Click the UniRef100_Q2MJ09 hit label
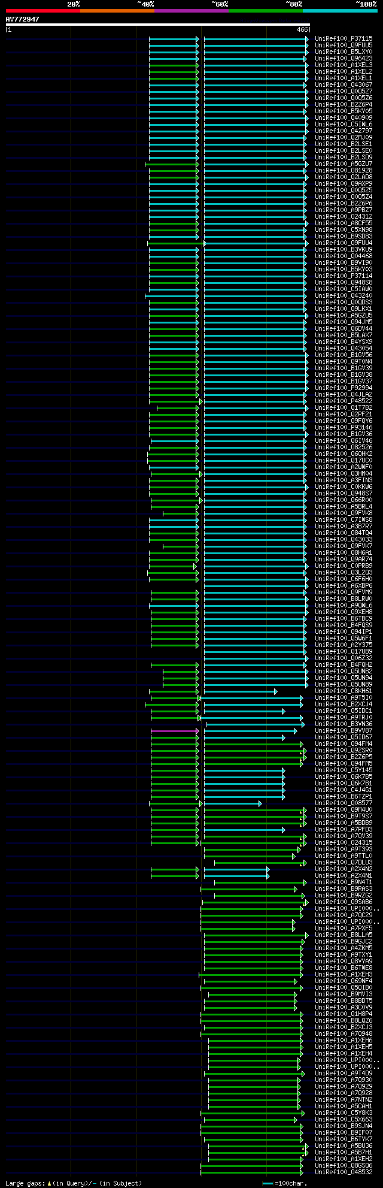Image resolution: width=383 pixels, height=1188 pixels. 344,138
